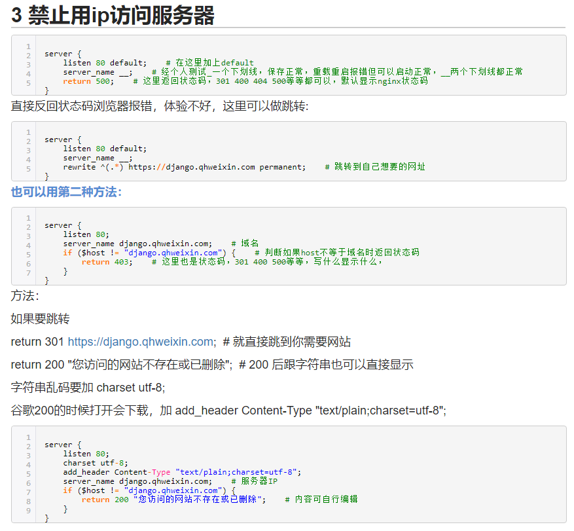Screen dimensions: 574x531
Task: Click the text "return 301" before the link
Action: (37, 342)
